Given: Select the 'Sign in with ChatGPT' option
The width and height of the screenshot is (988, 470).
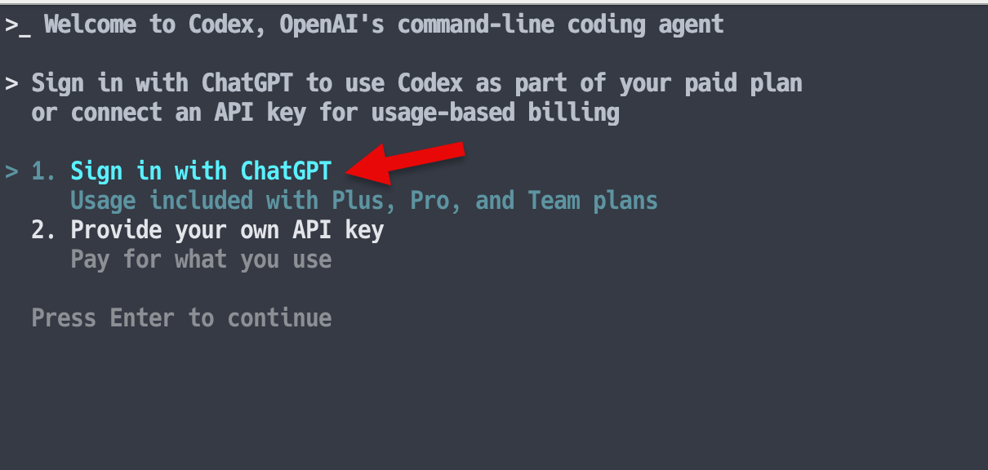Looking at the screenshot, I should click(x=202, y=171).
